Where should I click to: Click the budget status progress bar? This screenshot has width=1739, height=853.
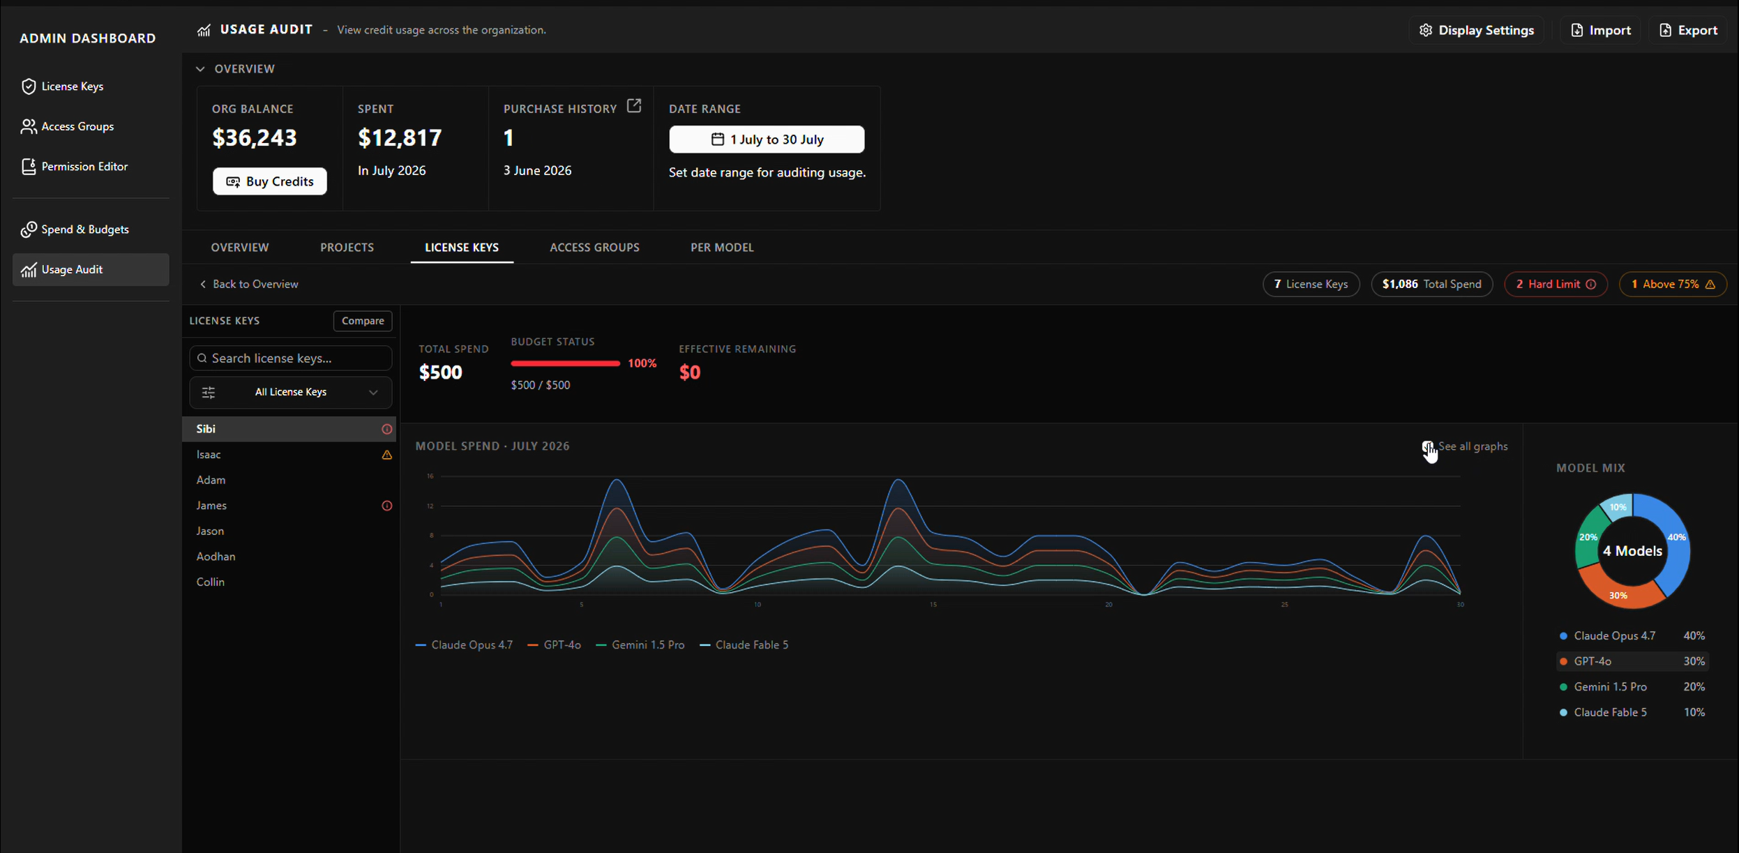[x=566, y=363]
